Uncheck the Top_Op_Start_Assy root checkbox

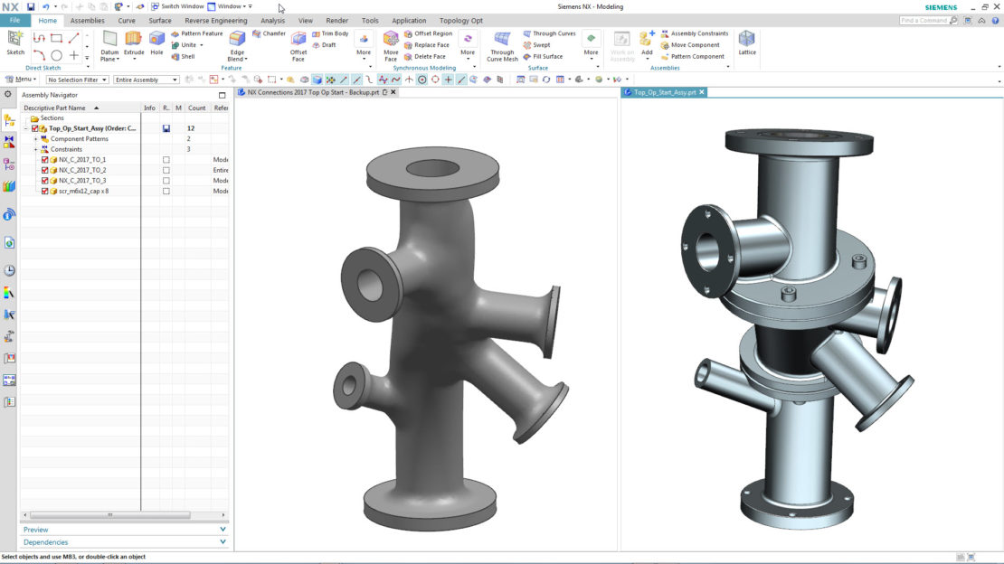coord(35,128)
